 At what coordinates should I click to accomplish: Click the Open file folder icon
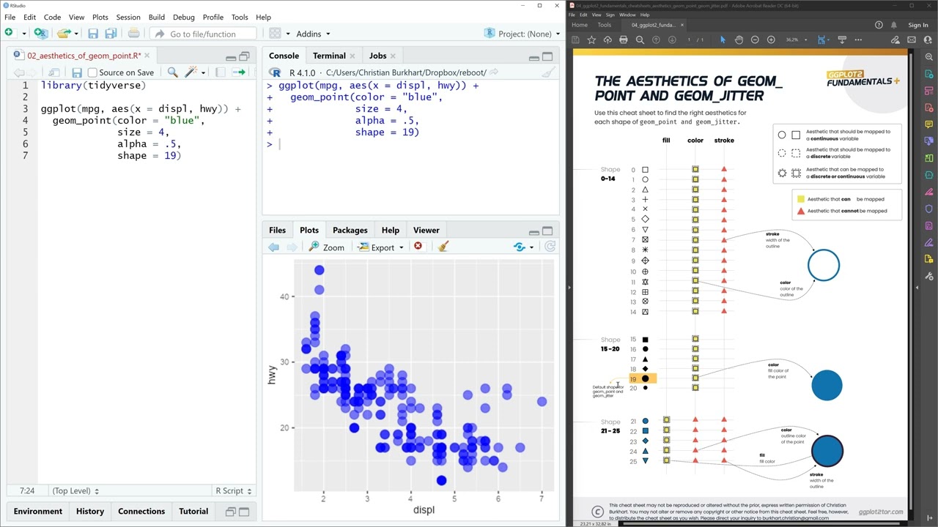[x=64, y=33]
